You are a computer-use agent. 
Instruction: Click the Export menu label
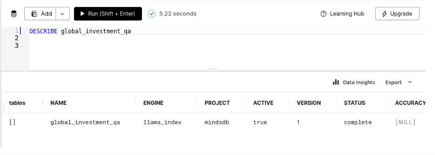click(x=393, y=82)
